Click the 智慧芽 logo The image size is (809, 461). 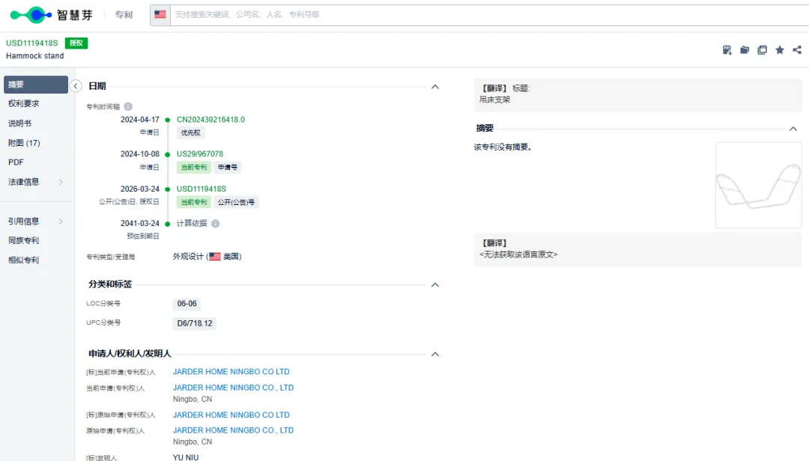51,15
